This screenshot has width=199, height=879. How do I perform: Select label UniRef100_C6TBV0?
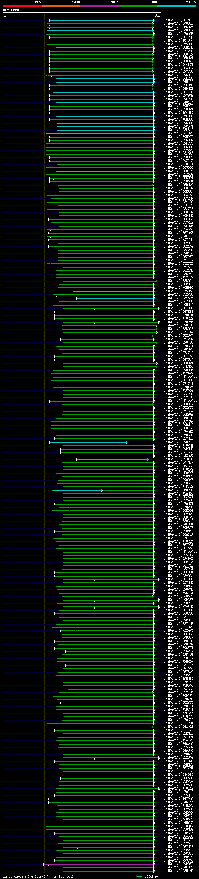[x=178, y=133]
